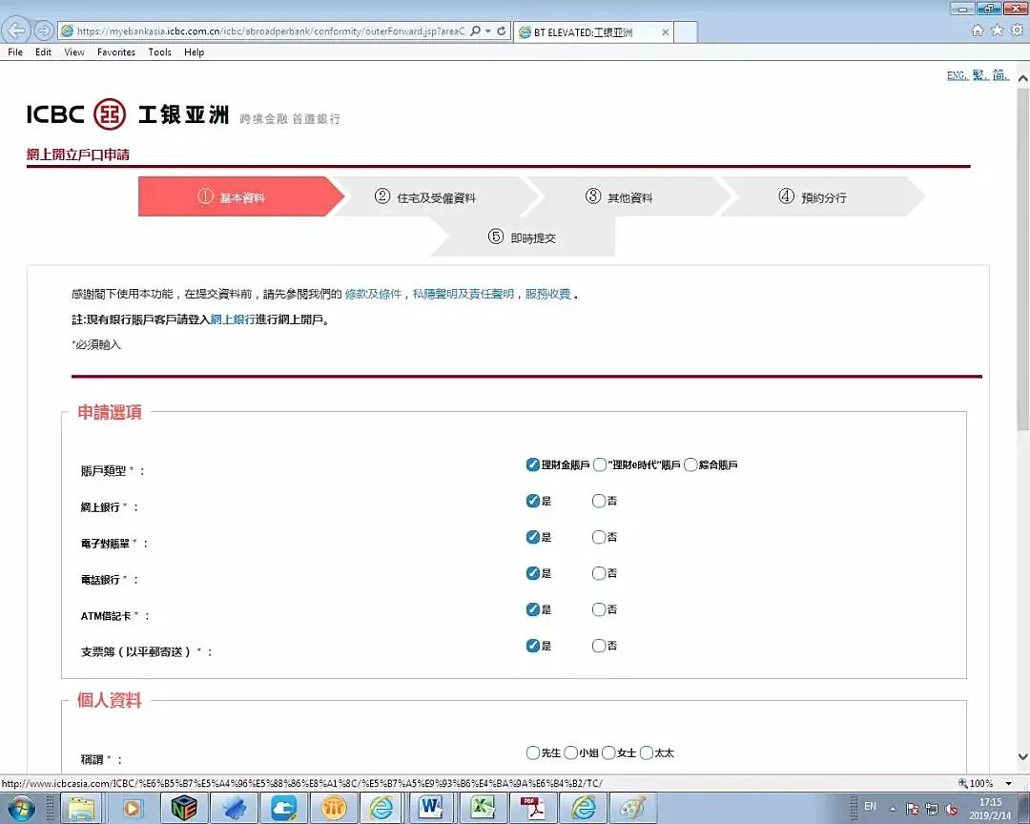Open the 簡 language dropdown menu
1030x824 pixels.
1000,74
